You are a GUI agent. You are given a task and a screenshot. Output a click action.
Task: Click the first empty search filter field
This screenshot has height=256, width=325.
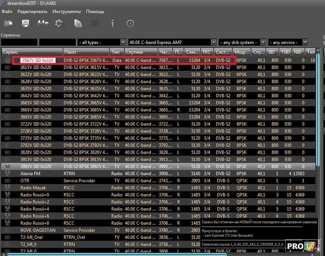click(19, 42)
